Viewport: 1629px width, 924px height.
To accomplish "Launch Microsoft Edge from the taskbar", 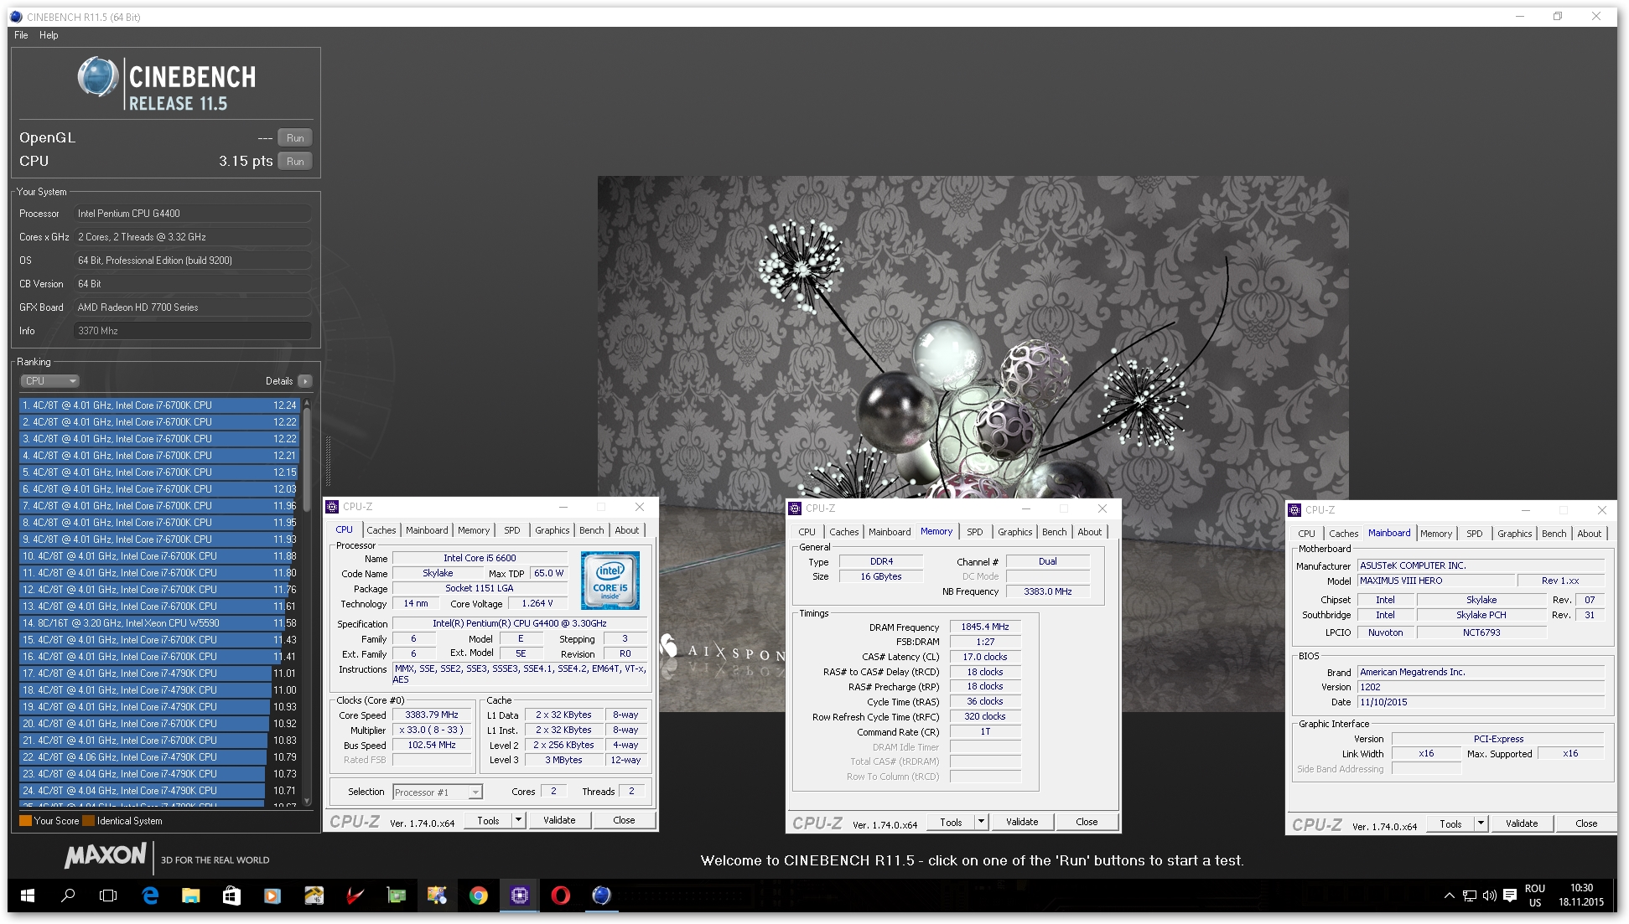I will tap(150, 896).
